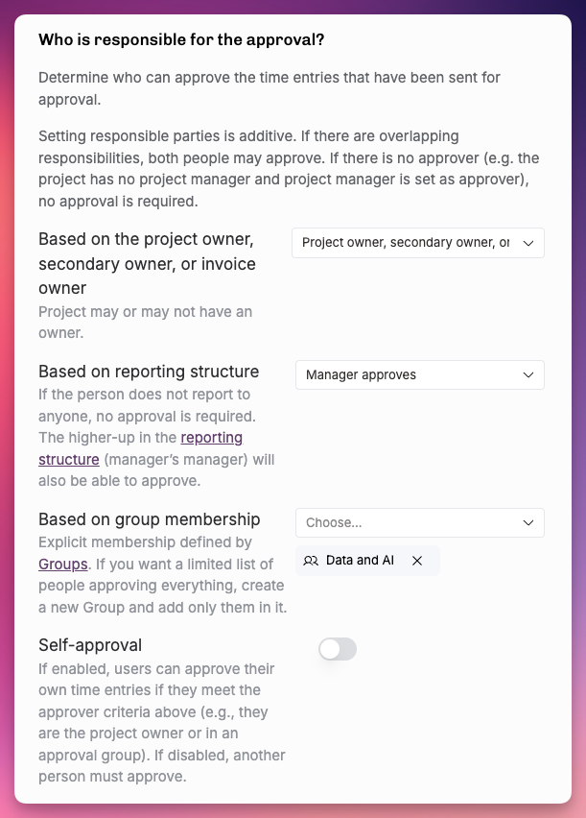Click chevron arrow of the Choose... dropdown
This screenshot has height=818, width=586.
[x=528, y=522]
